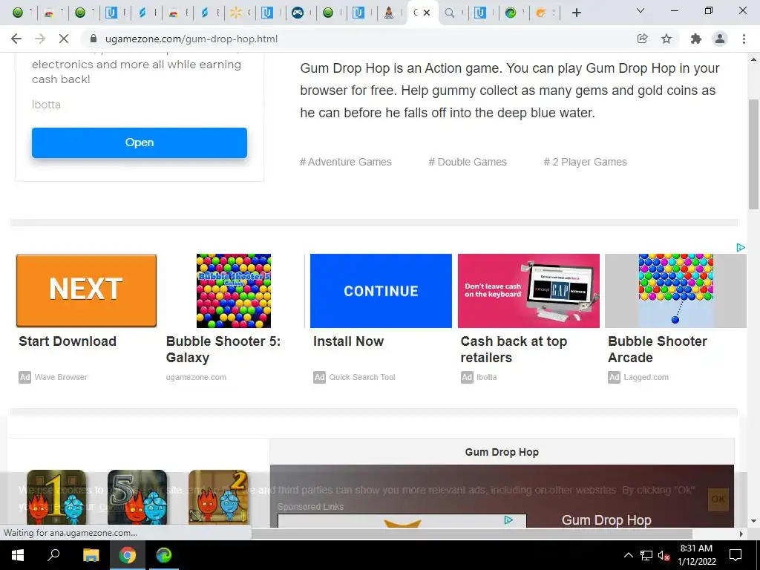The height and width of the screenshot is (570, 760).
Task: Click Cash back at top retailers title
Action: pyautogui.click(x=514, y=350)
